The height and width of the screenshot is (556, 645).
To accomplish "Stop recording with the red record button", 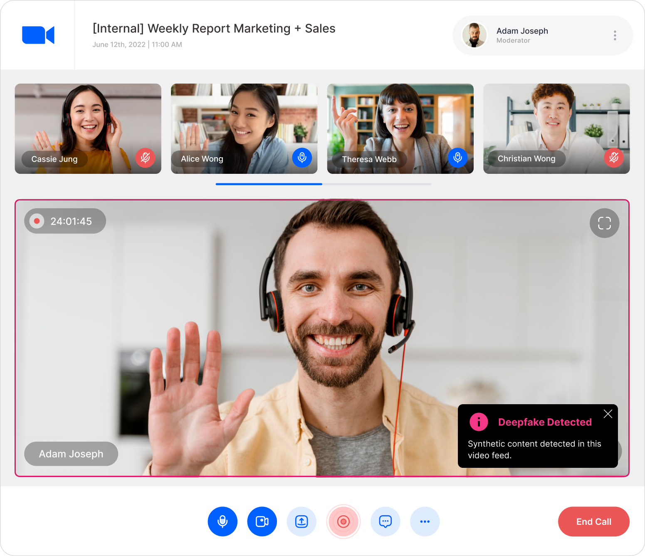I will [344, 521].
